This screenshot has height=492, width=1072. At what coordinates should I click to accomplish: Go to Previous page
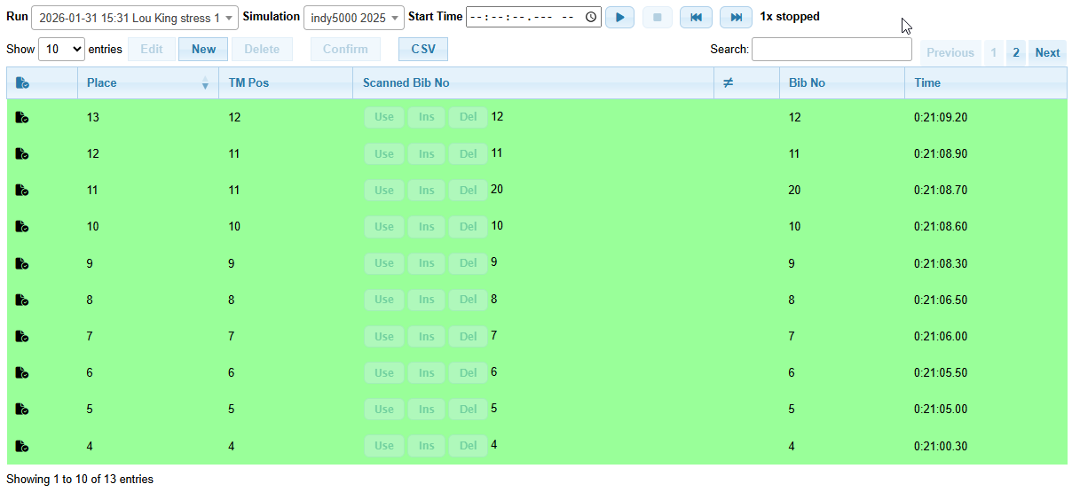[950, 52]
